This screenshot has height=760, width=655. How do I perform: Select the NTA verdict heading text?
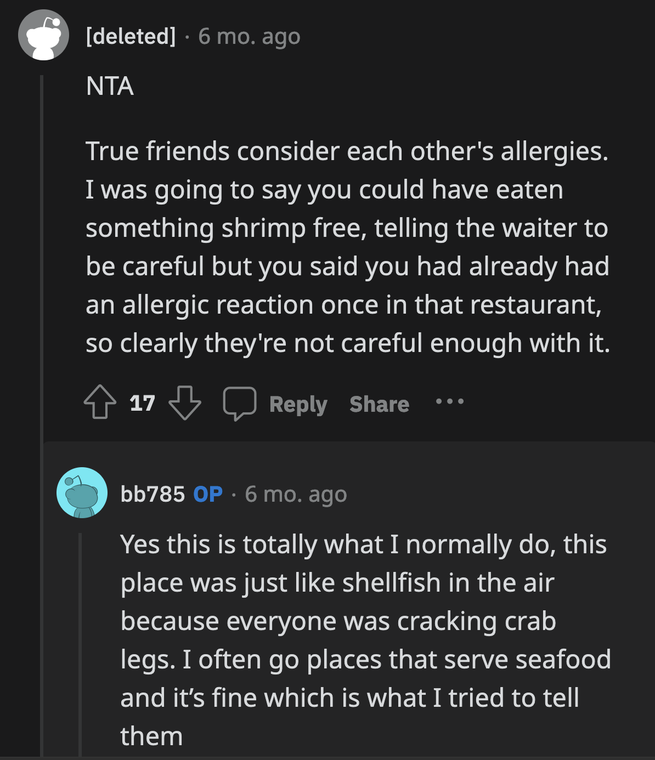click(x=110, y=84)
